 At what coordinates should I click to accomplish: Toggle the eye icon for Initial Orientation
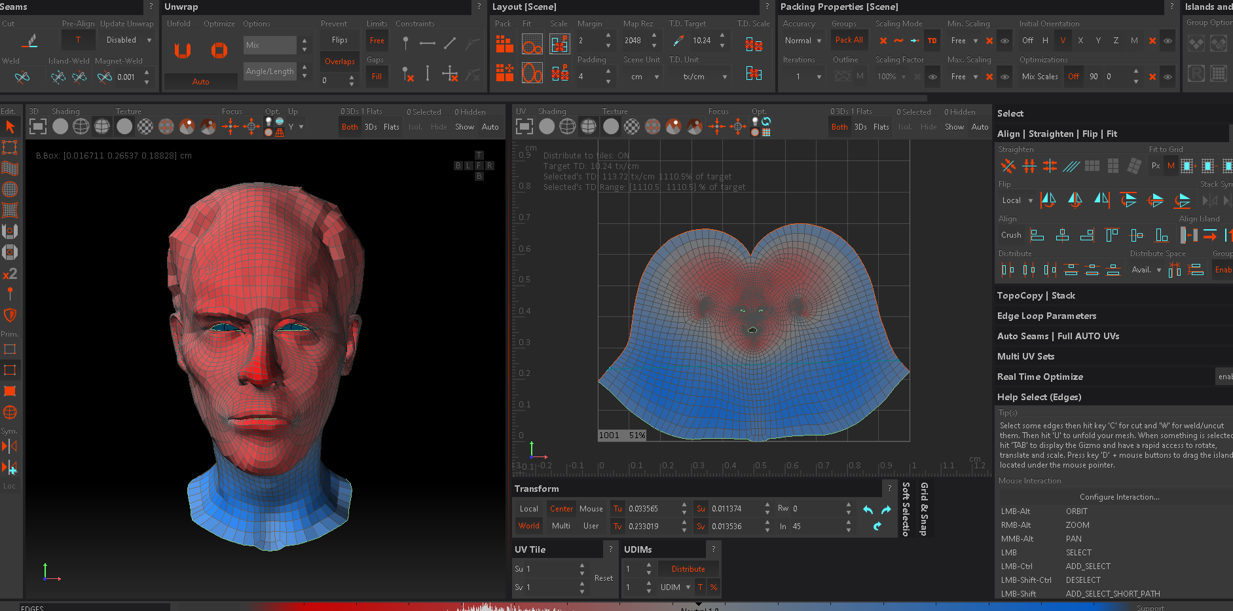(x=1168, y=41)
